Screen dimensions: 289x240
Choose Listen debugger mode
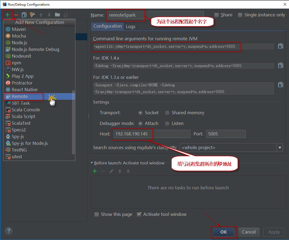tap(167, 124)
